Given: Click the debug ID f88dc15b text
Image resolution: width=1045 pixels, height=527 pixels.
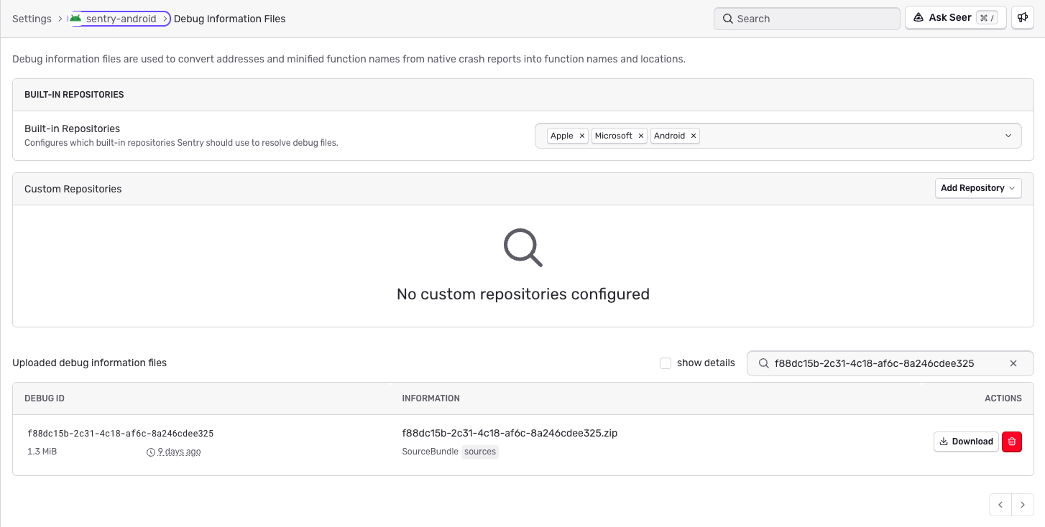Looking at the screenshot, I should click(x=121, y=434).
